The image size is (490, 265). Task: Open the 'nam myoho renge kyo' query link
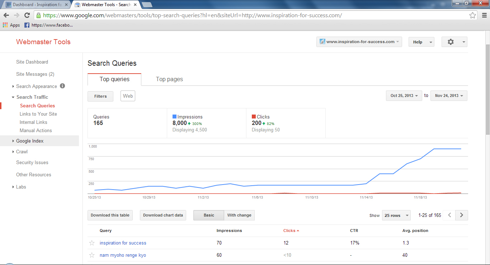click(123, 255)
